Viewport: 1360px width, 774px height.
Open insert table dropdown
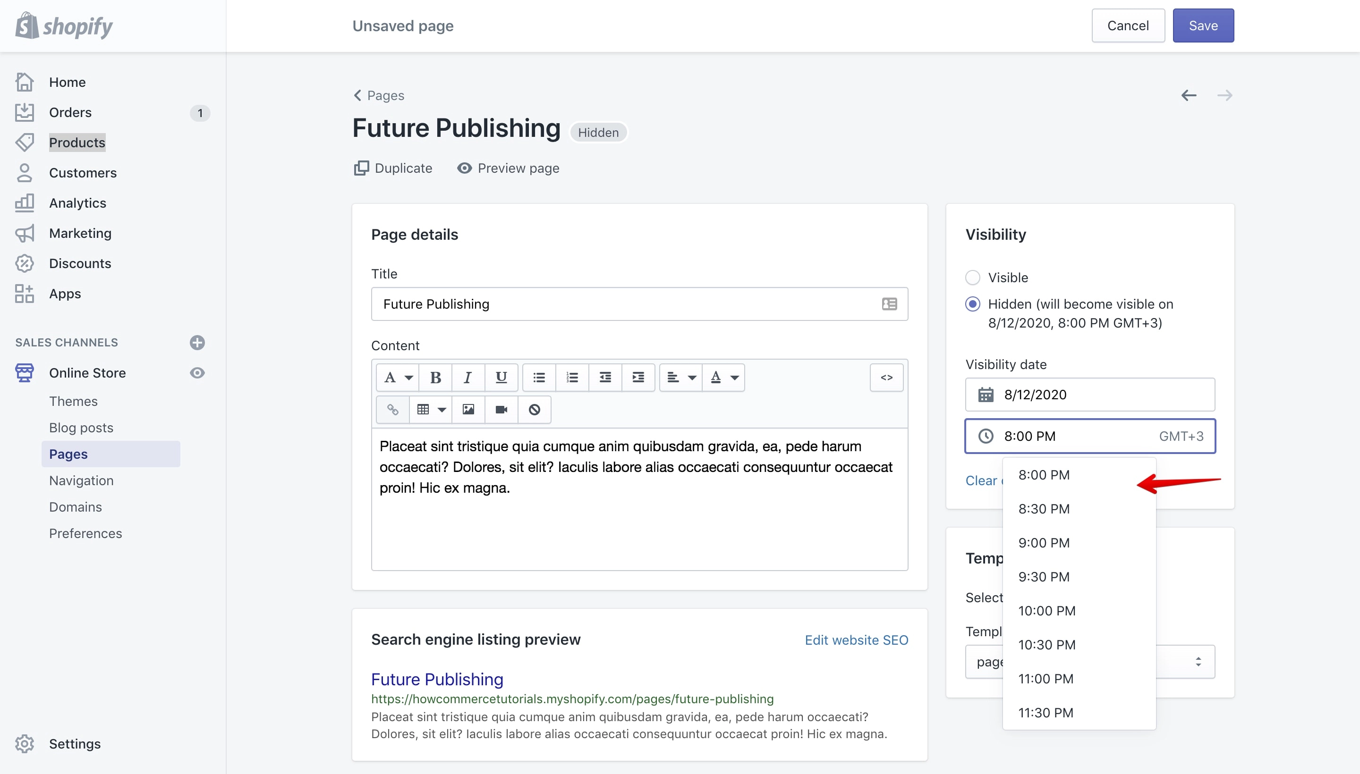click(431, 409)
